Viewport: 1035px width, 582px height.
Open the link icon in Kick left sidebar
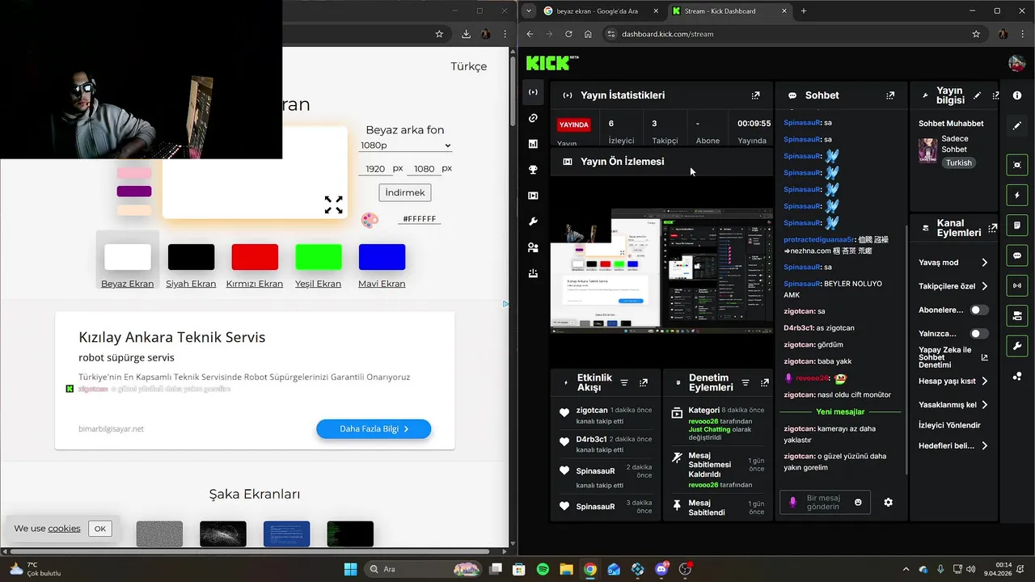tap(533, 118)
